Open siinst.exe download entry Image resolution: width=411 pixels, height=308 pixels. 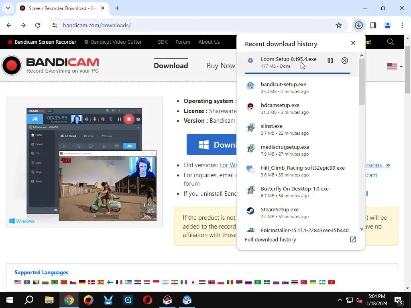tap(297, 130)
